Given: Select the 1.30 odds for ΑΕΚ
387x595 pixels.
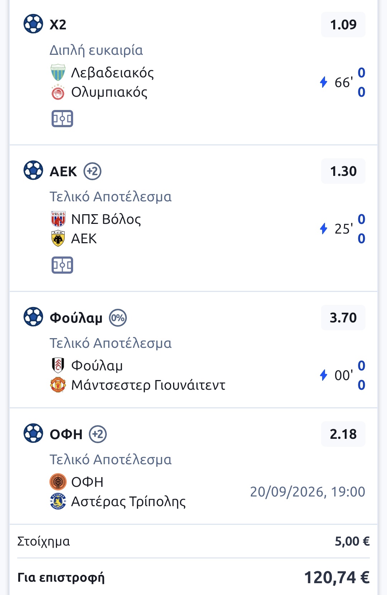Looking at the screenshot, I should [x=343, y=171].
